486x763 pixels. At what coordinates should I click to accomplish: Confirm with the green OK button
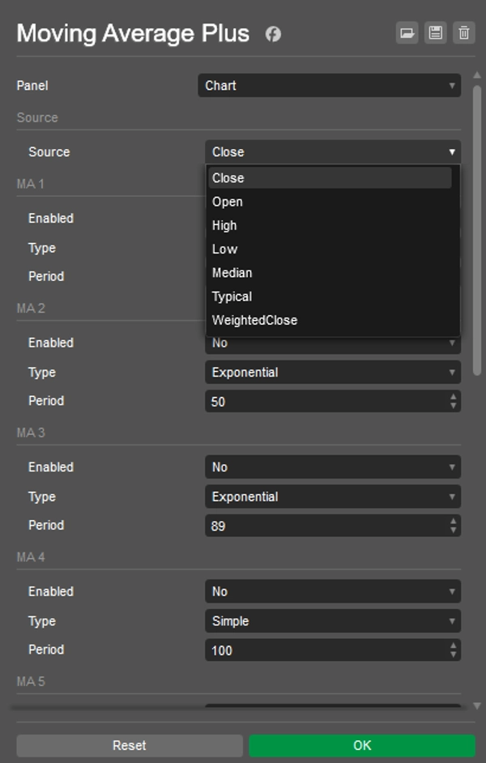coord(361,745)
